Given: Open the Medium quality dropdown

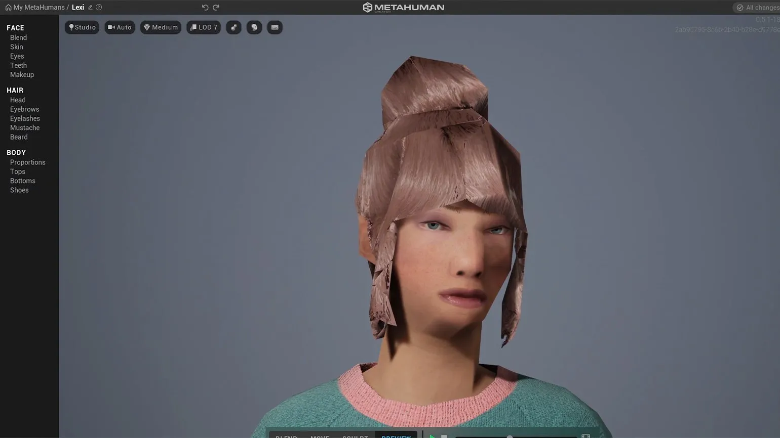Looking at the screenshot, I should click(x=161, y=27).
